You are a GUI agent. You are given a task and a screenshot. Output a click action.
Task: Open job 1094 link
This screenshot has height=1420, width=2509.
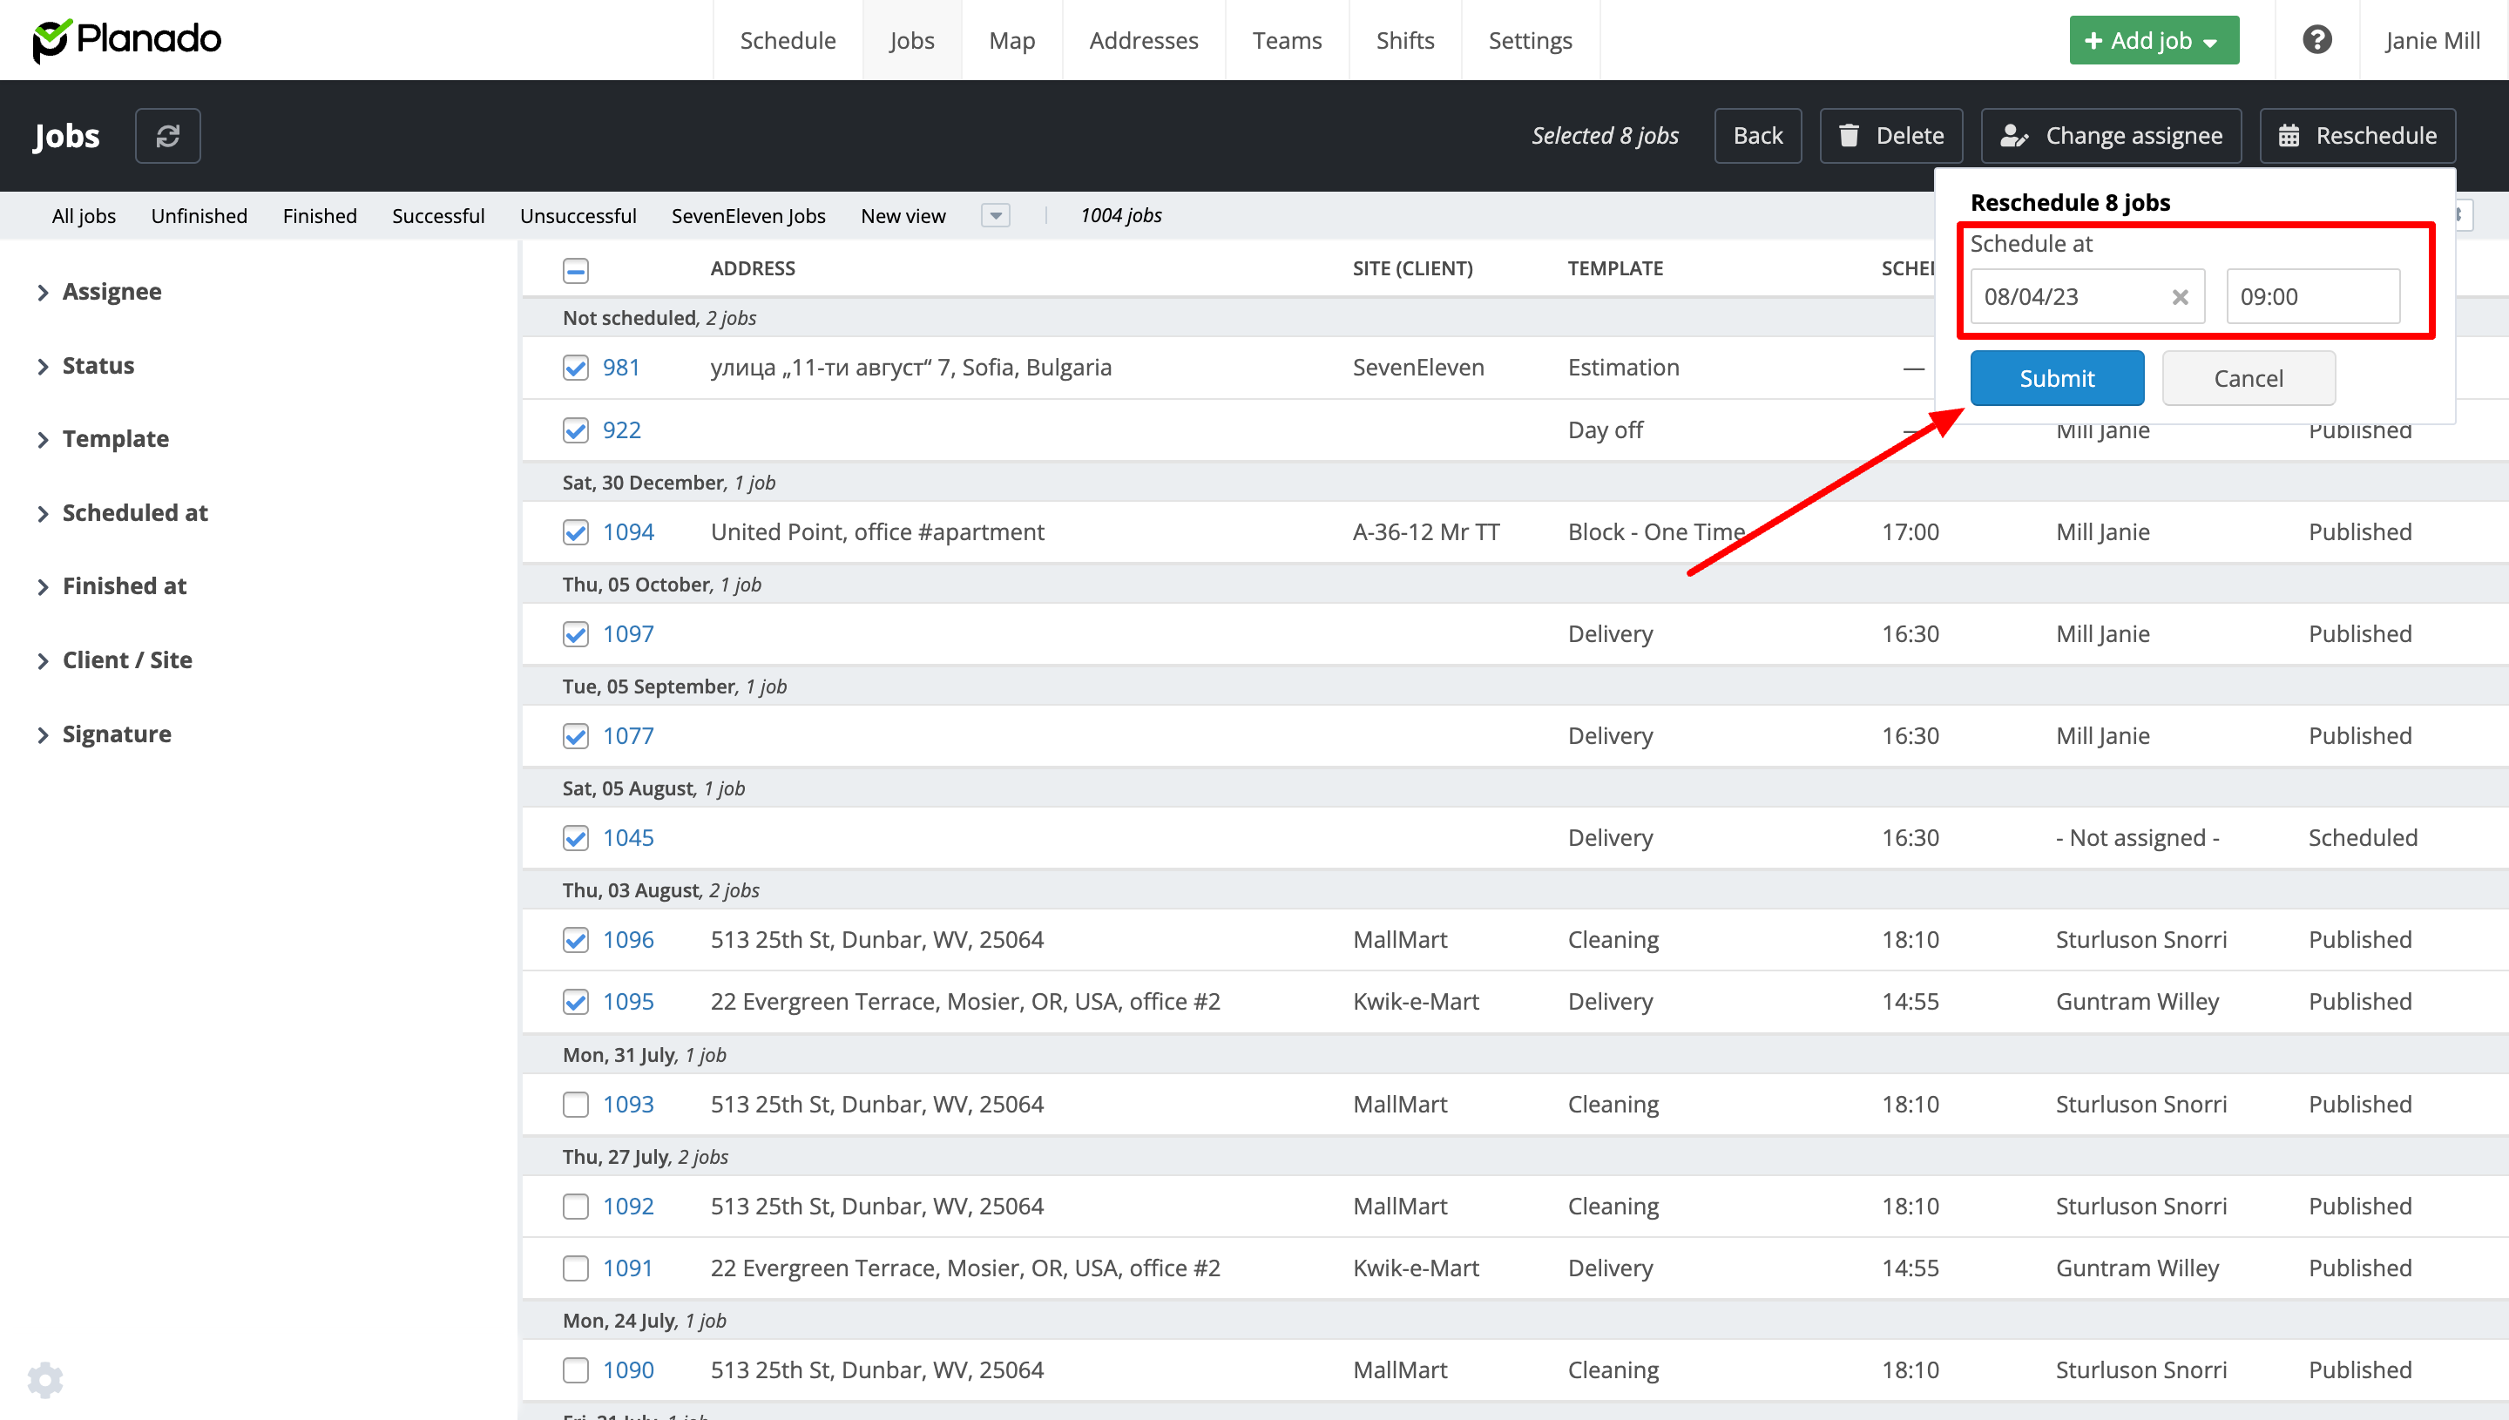[628, 531]
